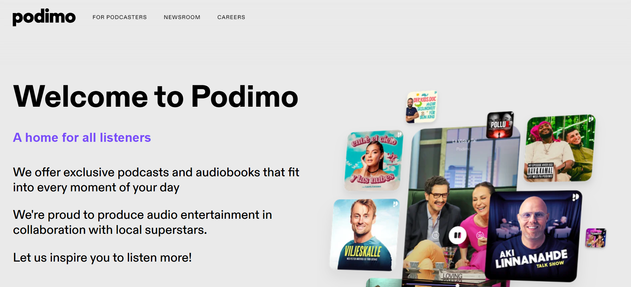Click the small pink podcast thumbnail at far right

596,238
